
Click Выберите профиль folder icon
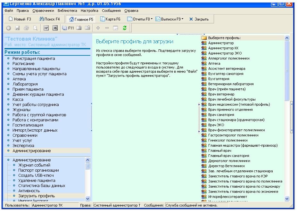[x=204, y=38]
